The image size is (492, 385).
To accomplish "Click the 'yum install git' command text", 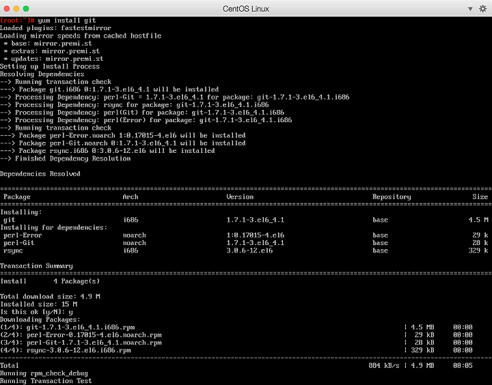I will (67, 20).
